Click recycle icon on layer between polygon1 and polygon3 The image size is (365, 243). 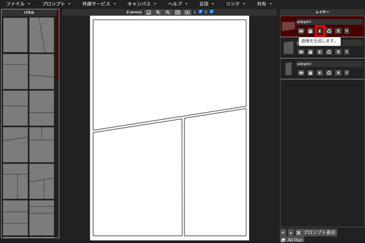coord(328,52)
